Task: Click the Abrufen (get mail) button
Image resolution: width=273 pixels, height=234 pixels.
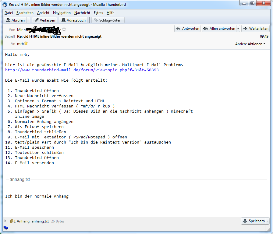Action: pos(15,20)
